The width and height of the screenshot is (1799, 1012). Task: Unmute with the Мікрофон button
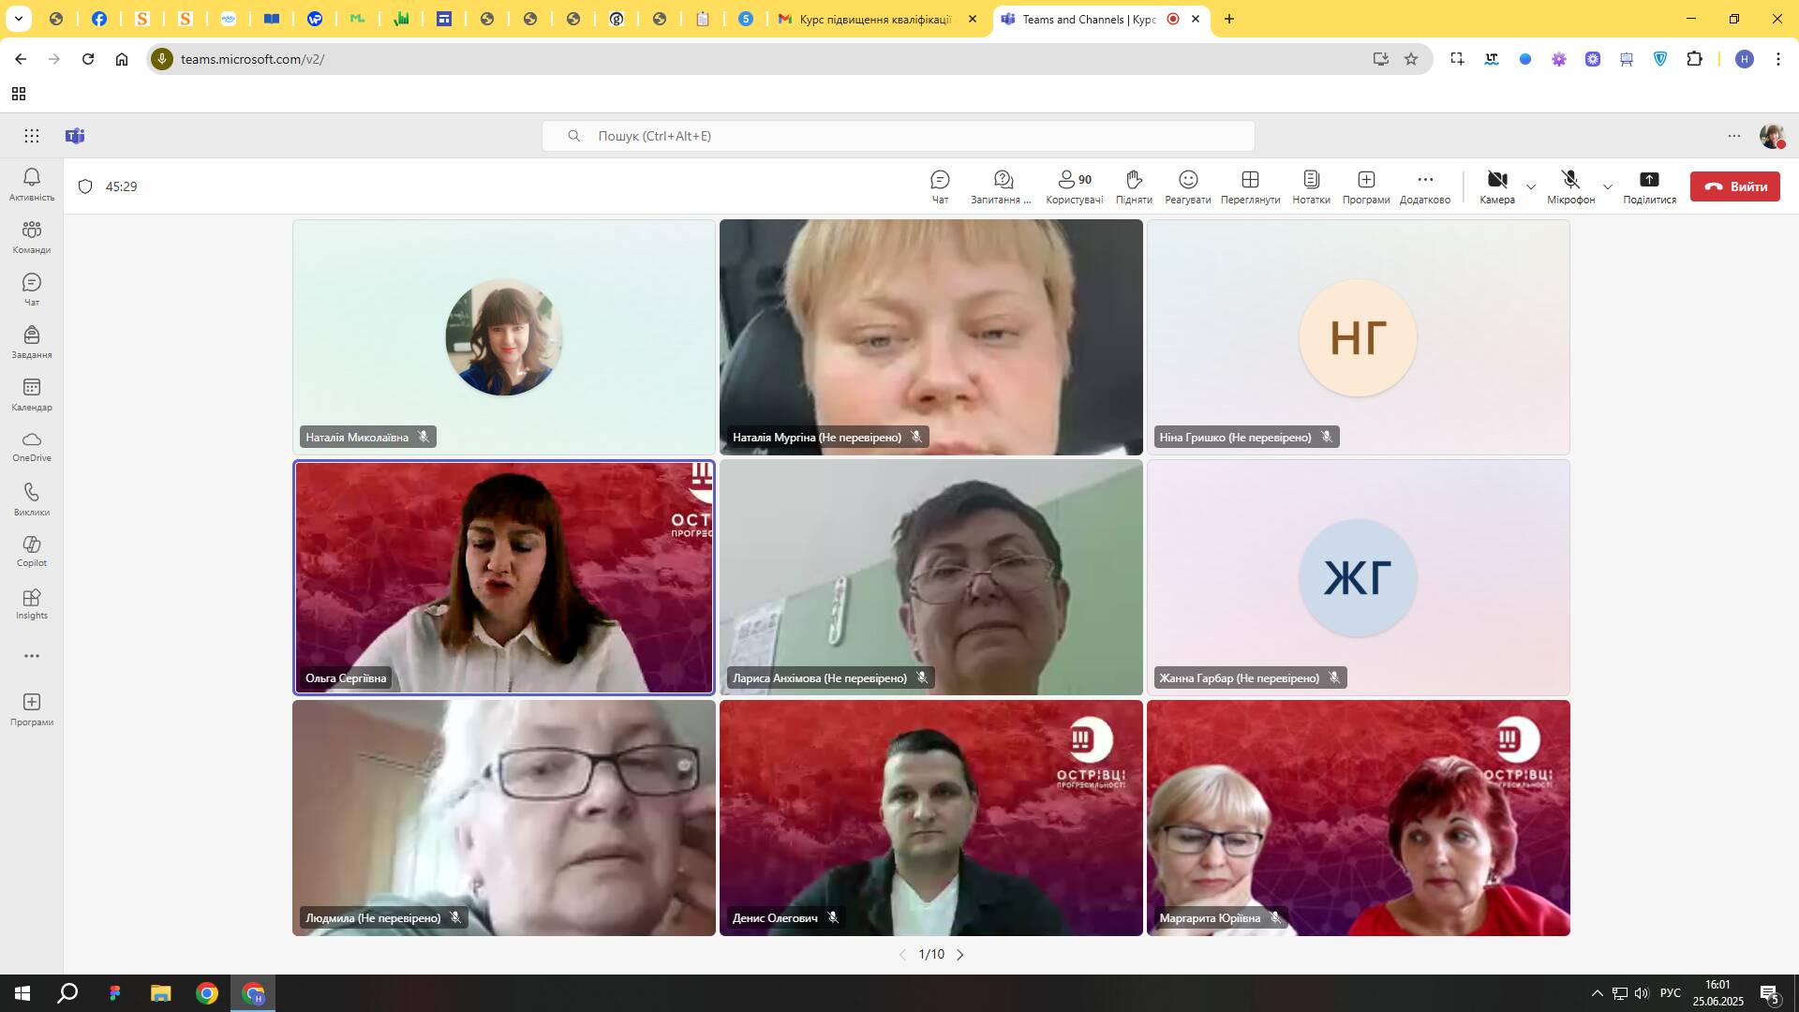(1571, 186)
